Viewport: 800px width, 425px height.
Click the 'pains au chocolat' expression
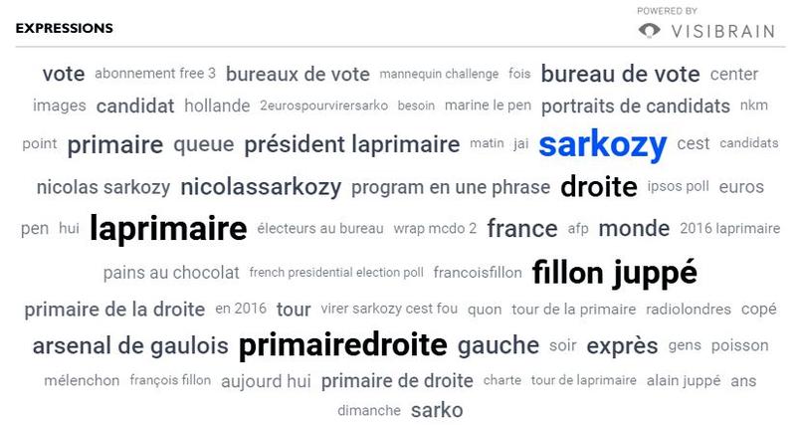[x=171, y=272]
